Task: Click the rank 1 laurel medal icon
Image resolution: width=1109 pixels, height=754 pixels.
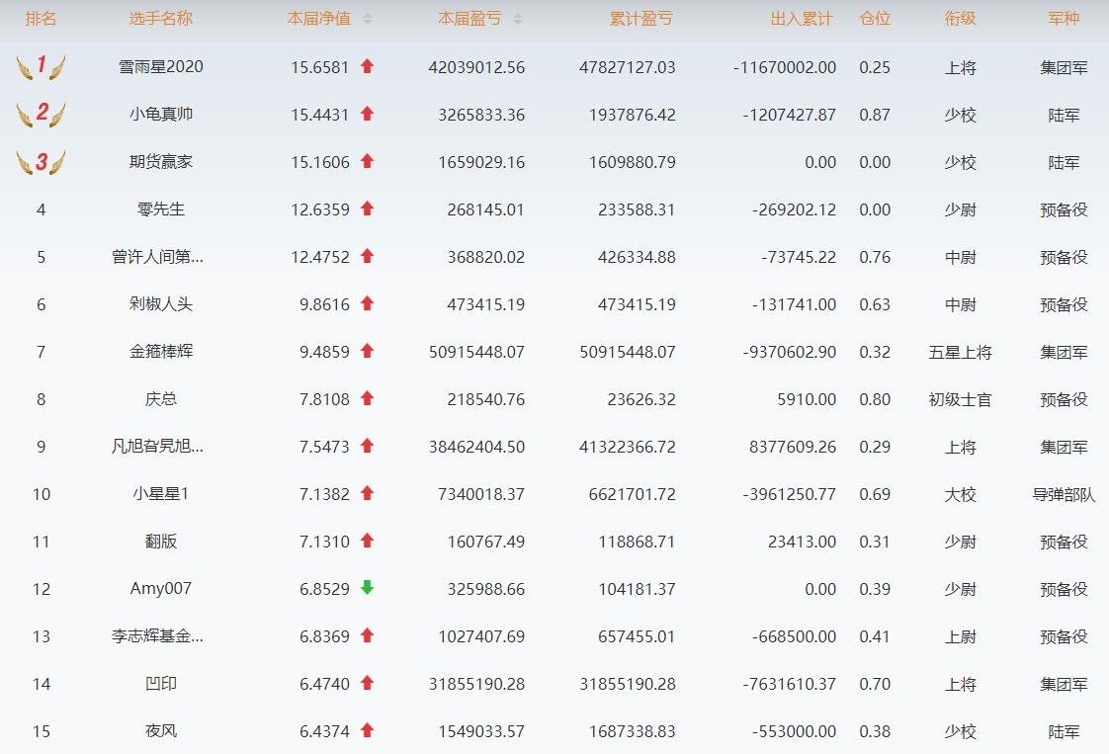Action: 41,67
